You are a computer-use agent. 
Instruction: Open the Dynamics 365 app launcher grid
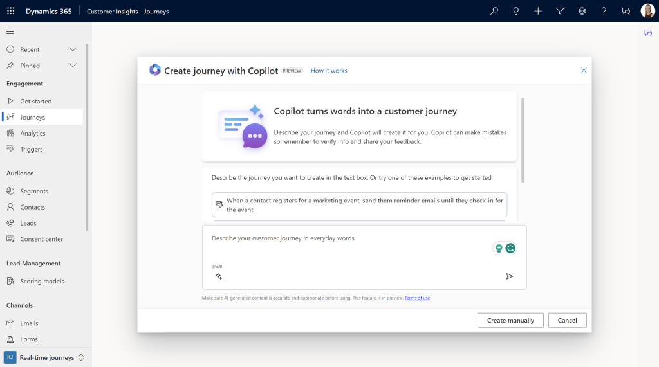coord(11,11)
